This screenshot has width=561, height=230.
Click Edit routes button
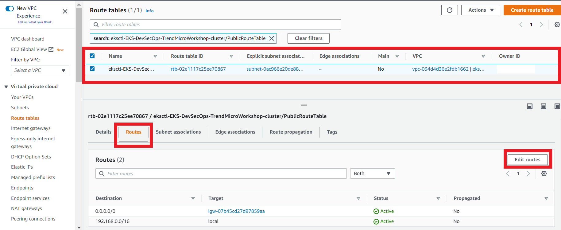[528, 159]
